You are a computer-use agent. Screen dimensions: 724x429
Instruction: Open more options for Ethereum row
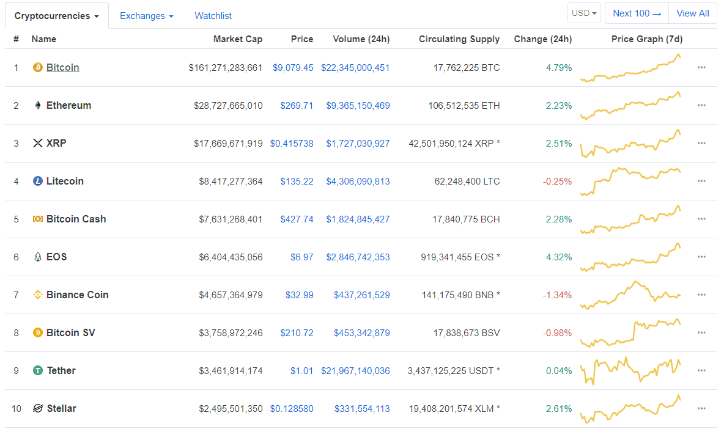click(x=701, y=106)
